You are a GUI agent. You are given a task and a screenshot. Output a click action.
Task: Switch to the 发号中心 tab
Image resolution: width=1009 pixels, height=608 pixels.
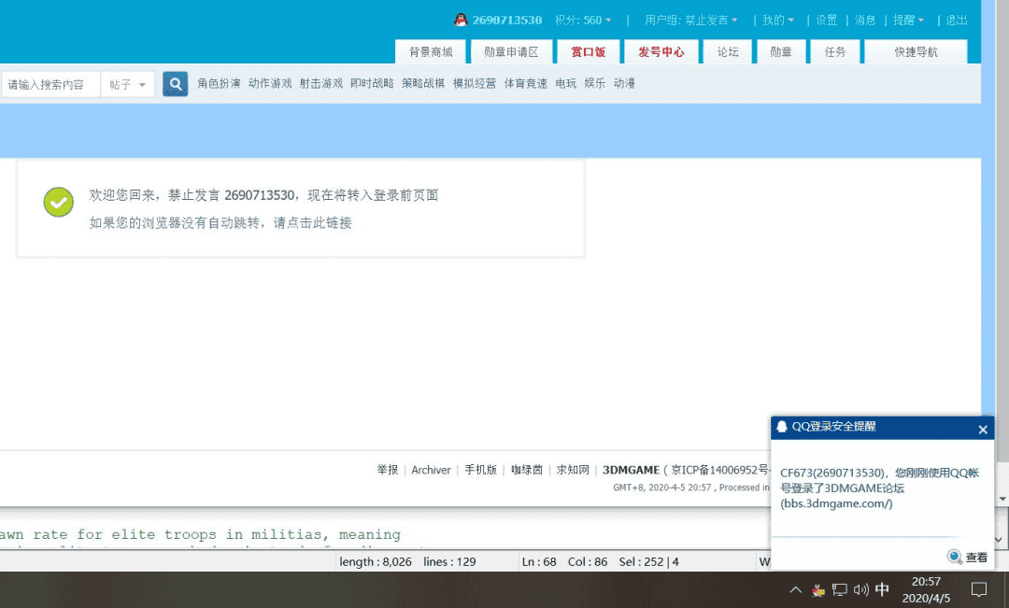tap(661, 52)
